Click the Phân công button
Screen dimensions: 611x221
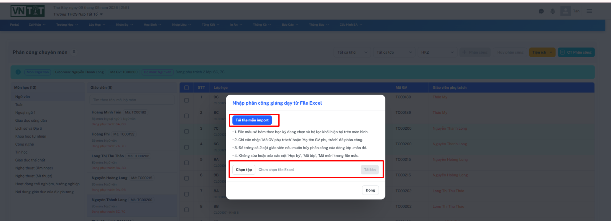pyautogui.click(x=475, y=52)
